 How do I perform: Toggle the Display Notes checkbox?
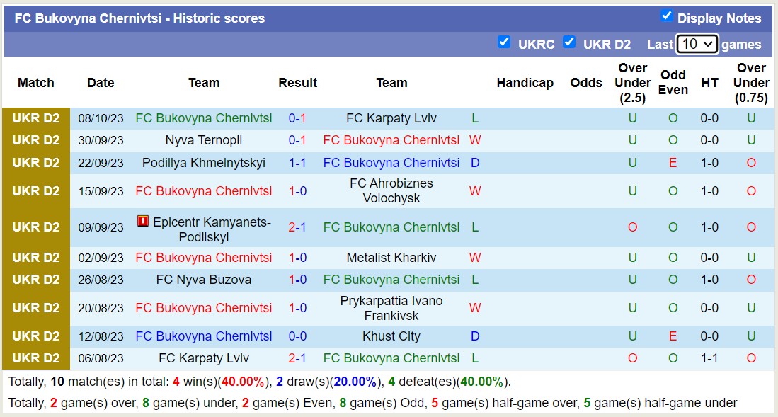click(666, 16)
